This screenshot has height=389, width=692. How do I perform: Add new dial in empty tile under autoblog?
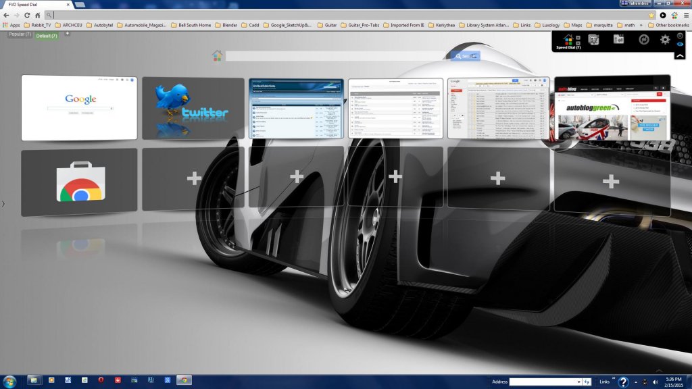[612, 181]
